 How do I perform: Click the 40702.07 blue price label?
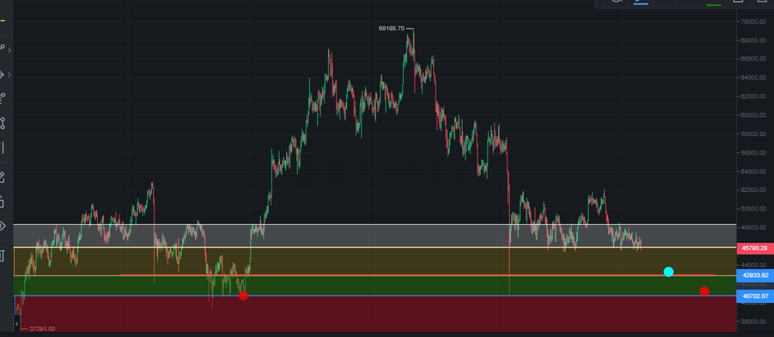(x=754, y=296)
